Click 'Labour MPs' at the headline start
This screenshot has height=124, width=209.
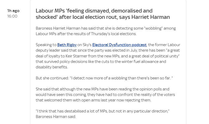(50, 11)
